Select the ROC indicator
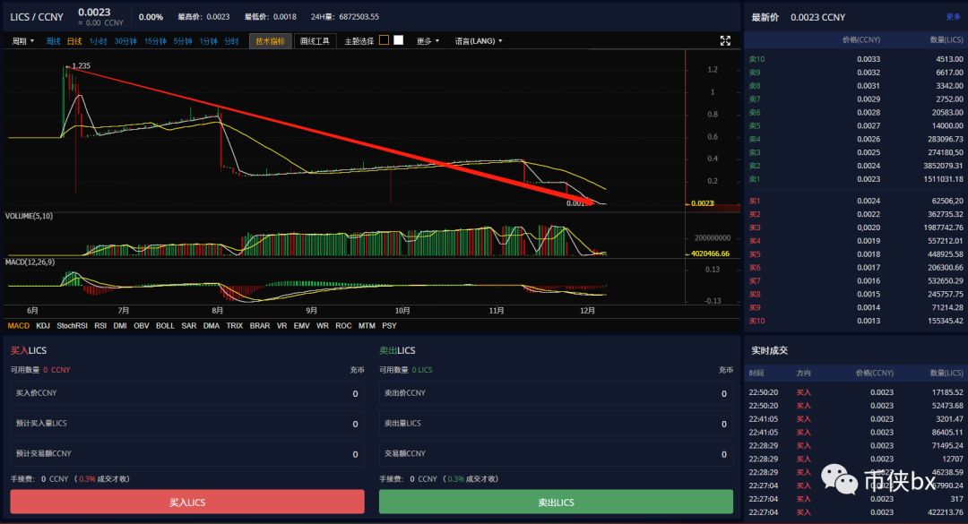This screenshot has height=524, width=968. (x=344, y=326)
